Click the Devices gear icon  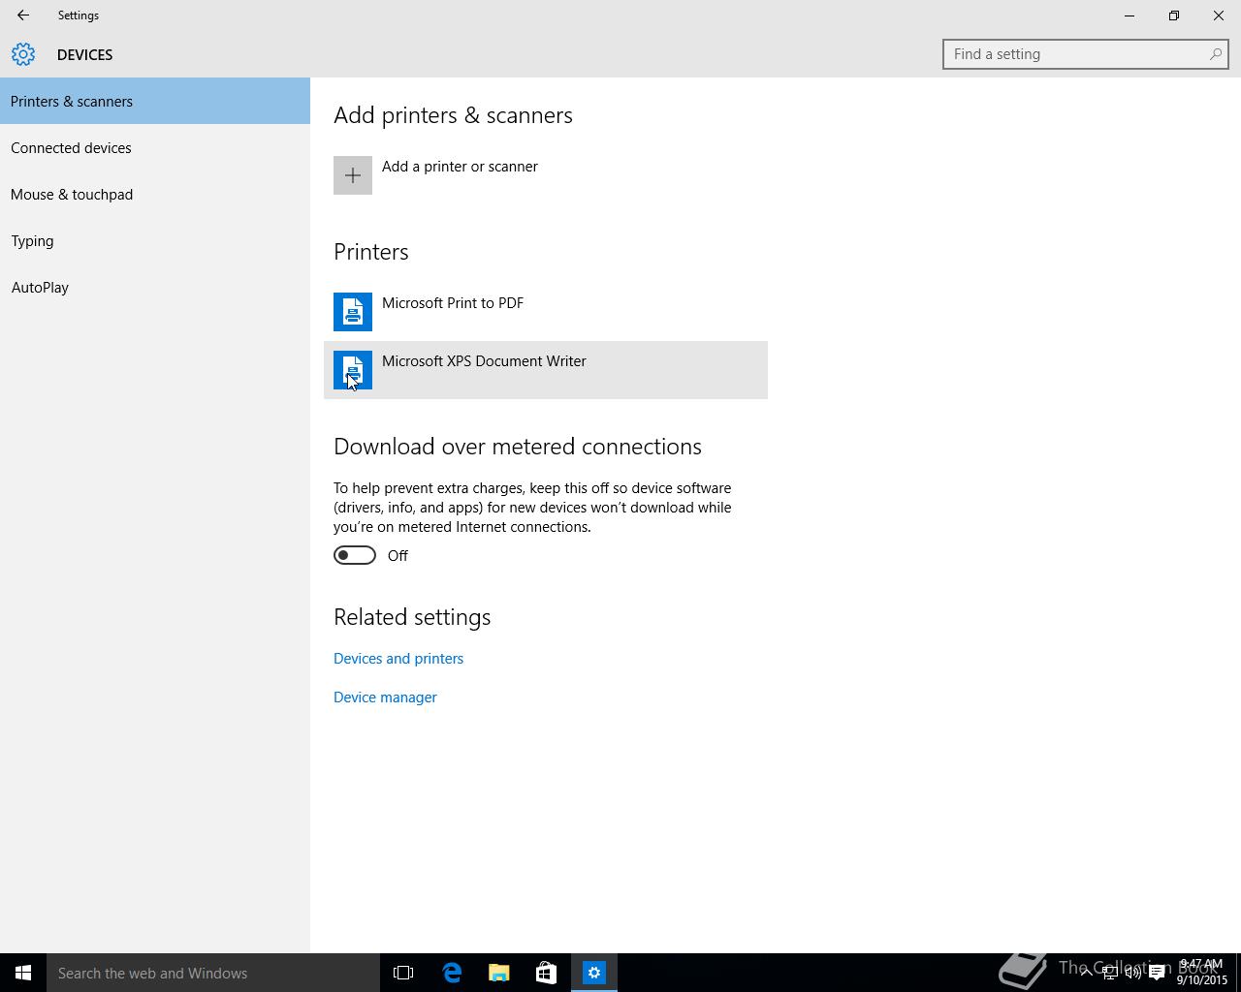(x=23, y=54)
